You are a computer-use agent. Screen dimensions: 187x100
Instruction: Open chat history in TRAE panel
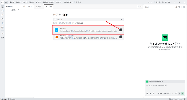[x=179, y=7]
